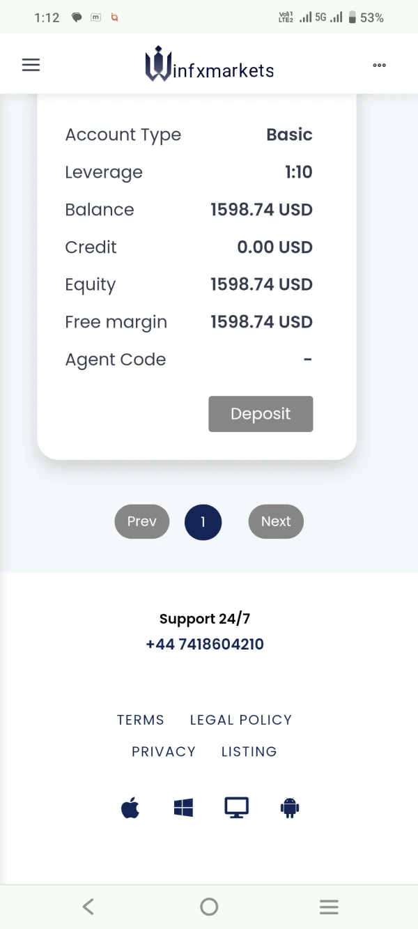The height and width of the screenshot is (929, 418).
Task: Open Android recent apps menu
Action: [x=329, y=906]
